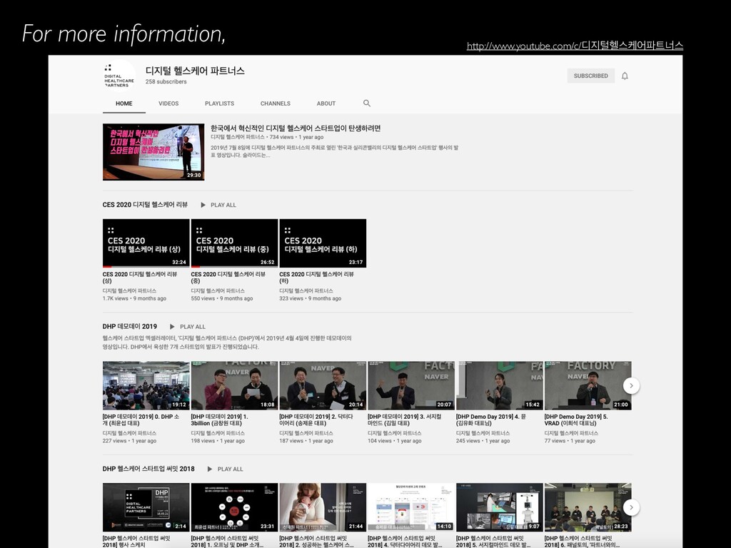Open CES 2020 리뷰 (상) thumbnail
The image size is (731, 548).
[146, 243]
